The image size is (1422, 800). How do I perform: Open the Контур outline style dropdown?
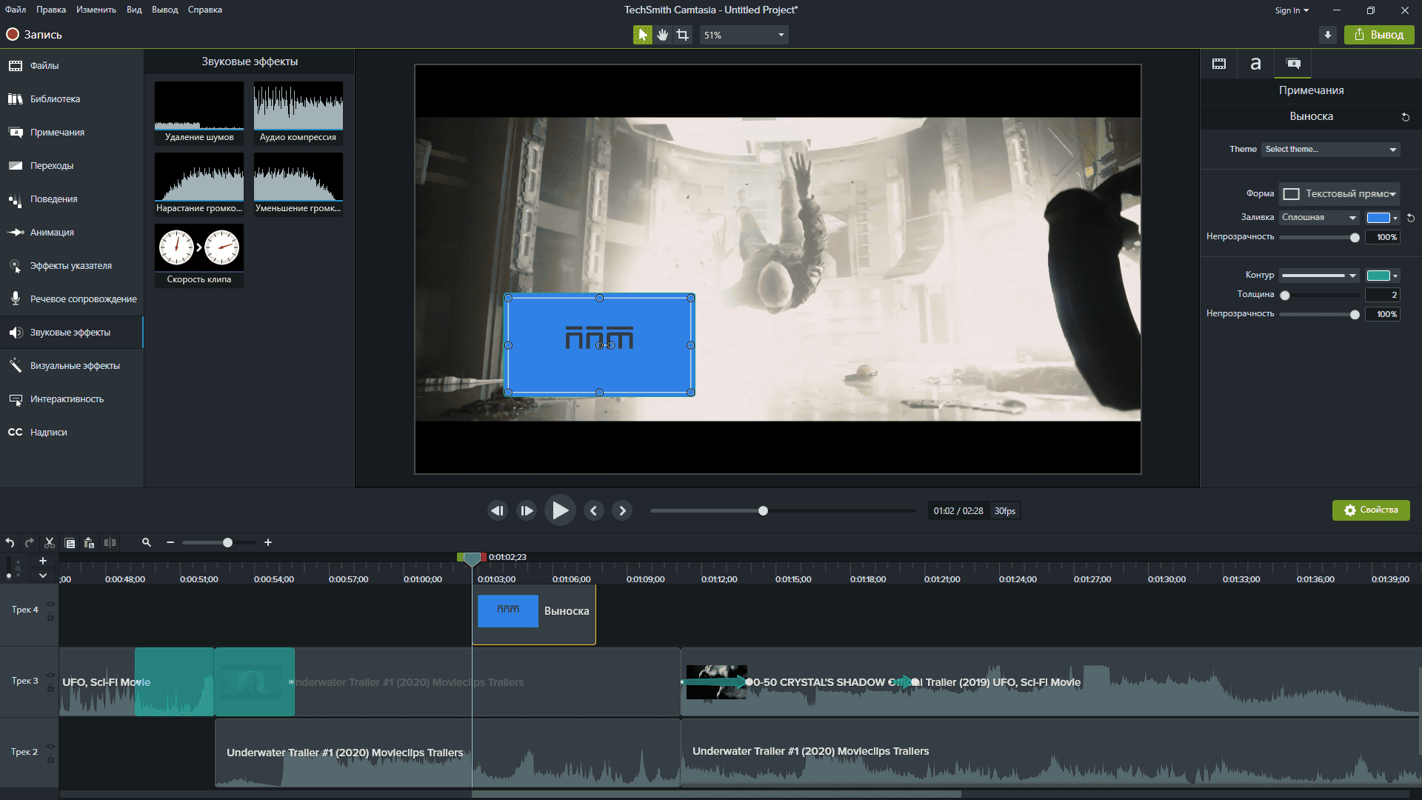1319,276
